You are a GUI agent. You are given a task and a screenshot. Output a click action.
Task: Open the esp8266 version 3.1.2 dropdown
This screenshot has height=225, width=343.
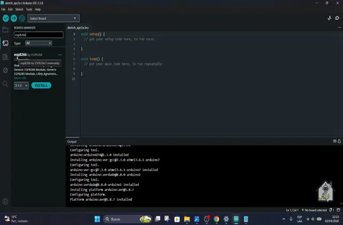click(21, 85)
